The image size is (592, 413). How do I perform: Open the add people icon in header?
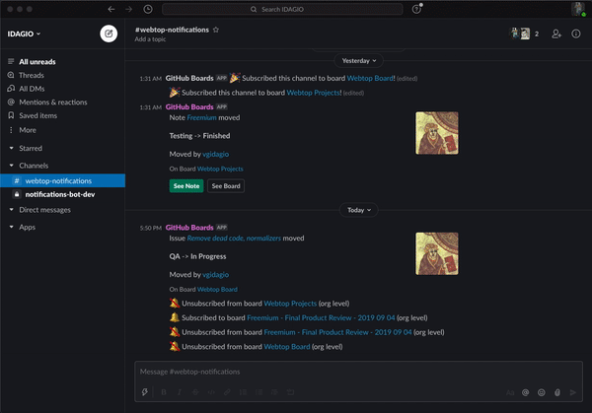coord(556,34)
